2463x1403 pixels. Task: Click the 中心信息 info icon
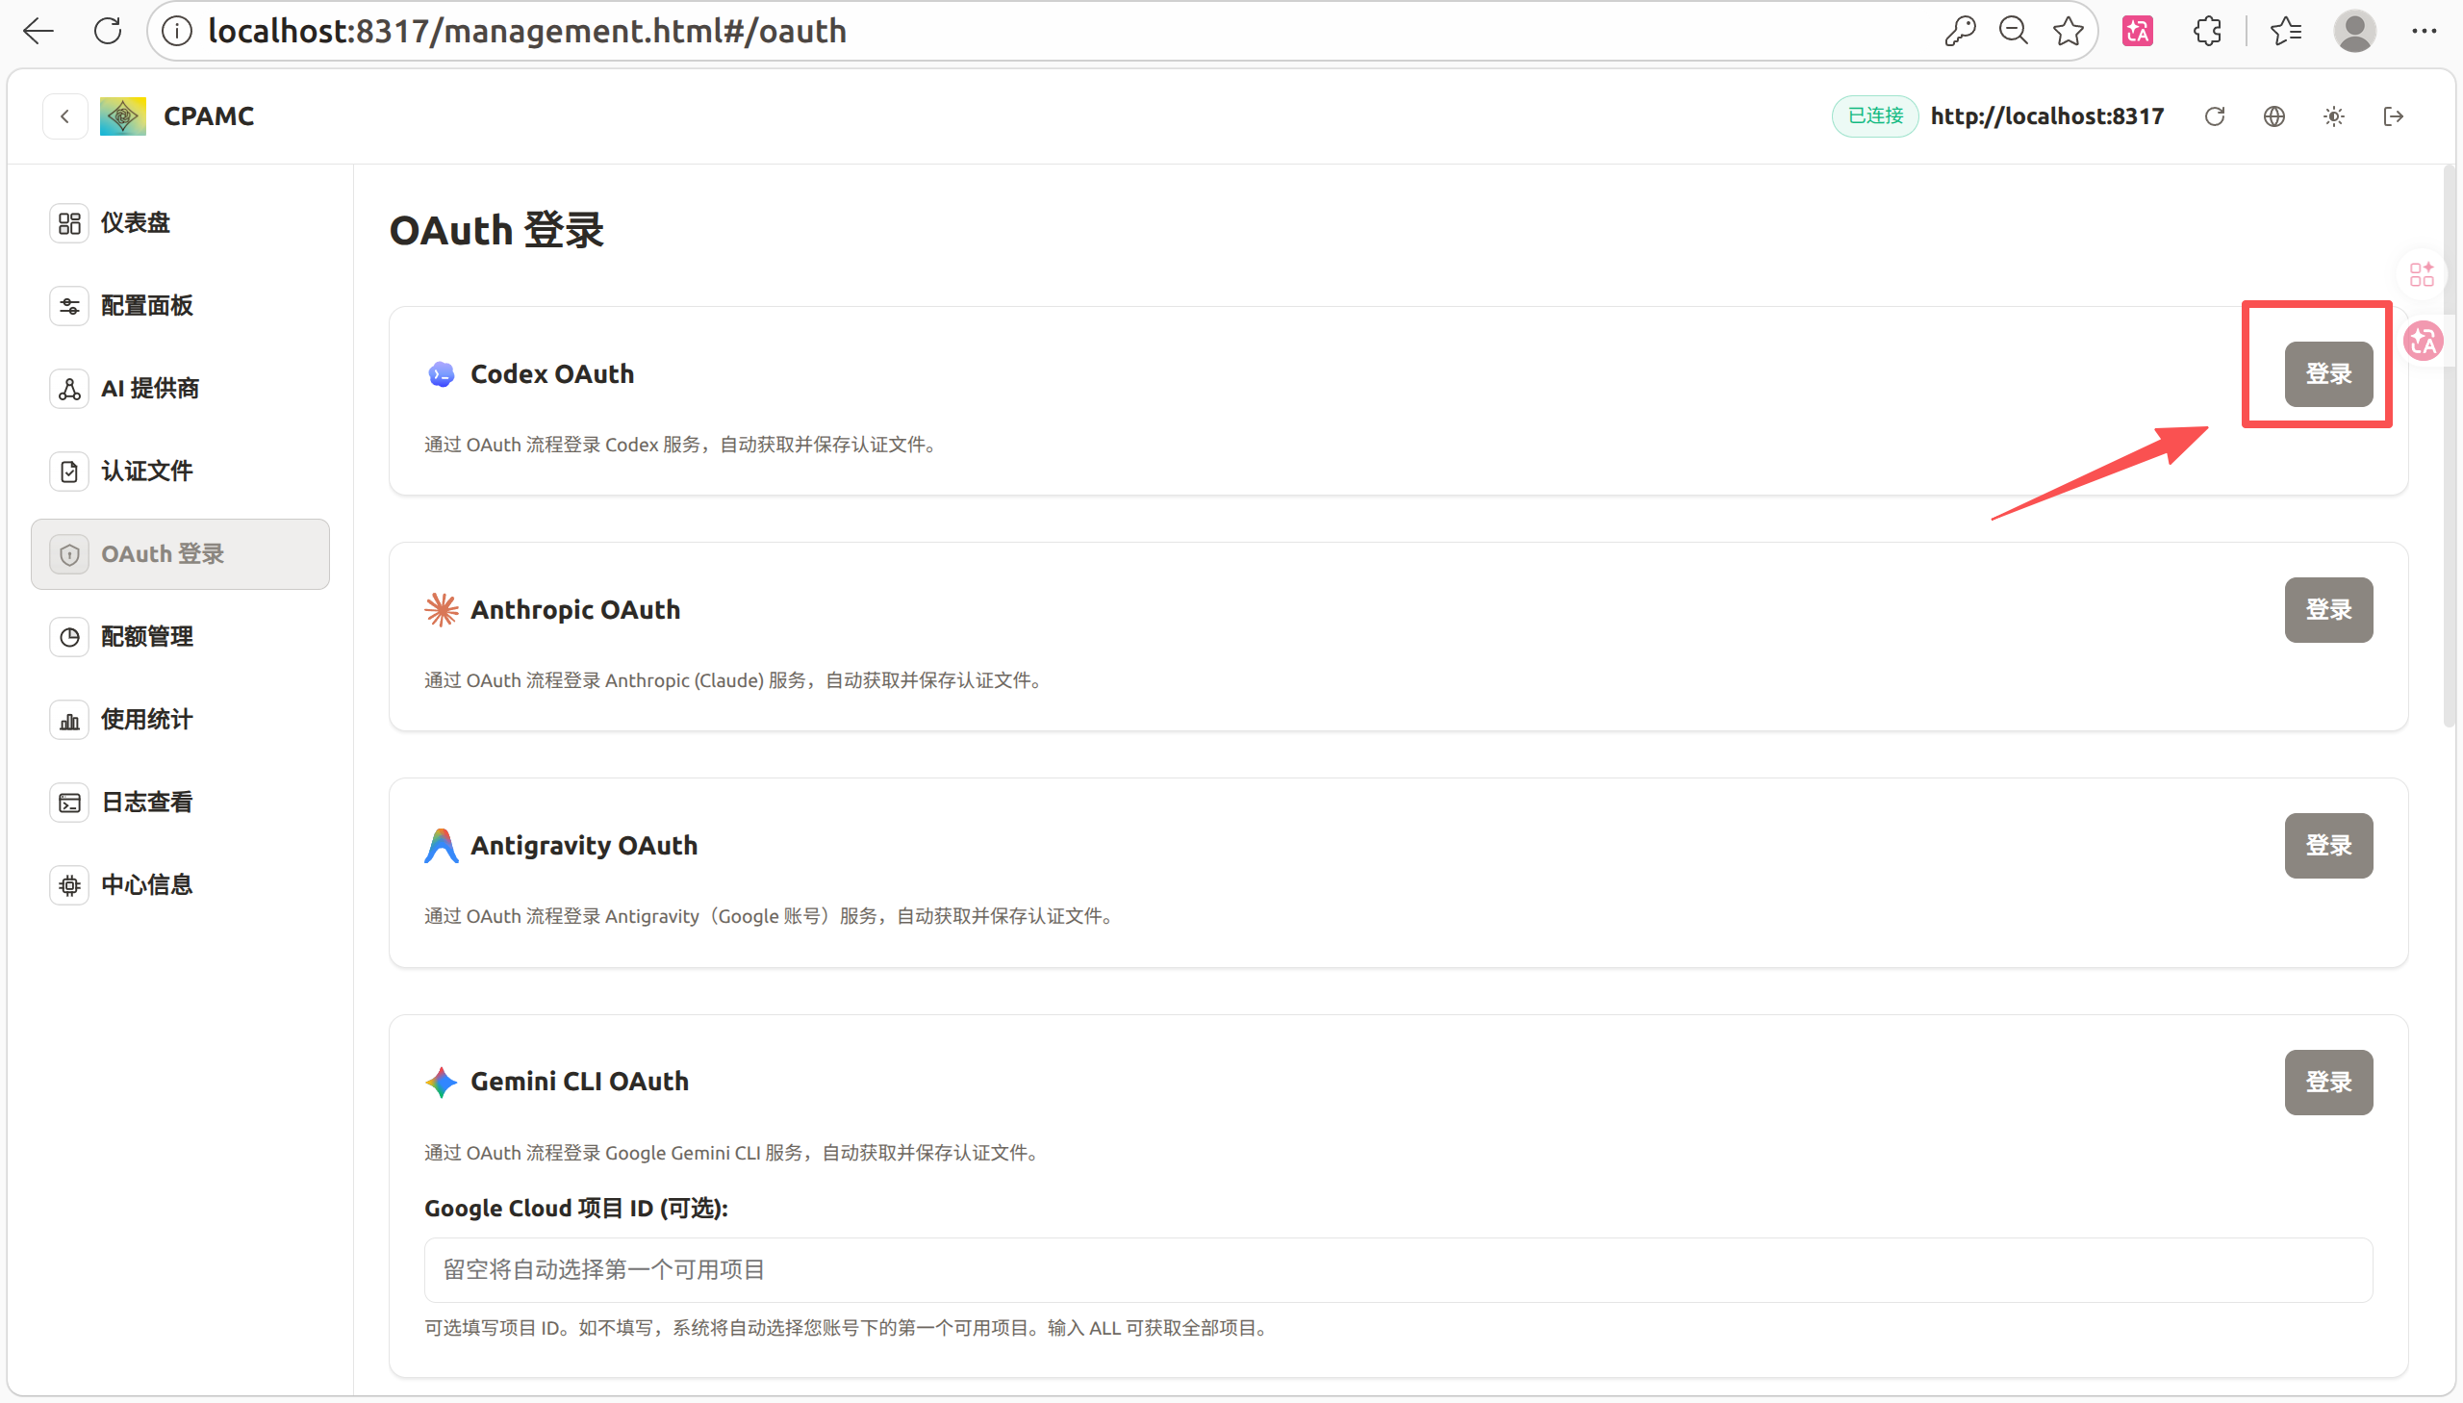[68, 884]
